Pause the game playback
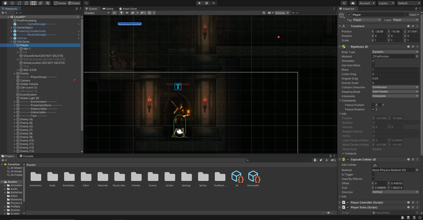 [x=207, y=3]
